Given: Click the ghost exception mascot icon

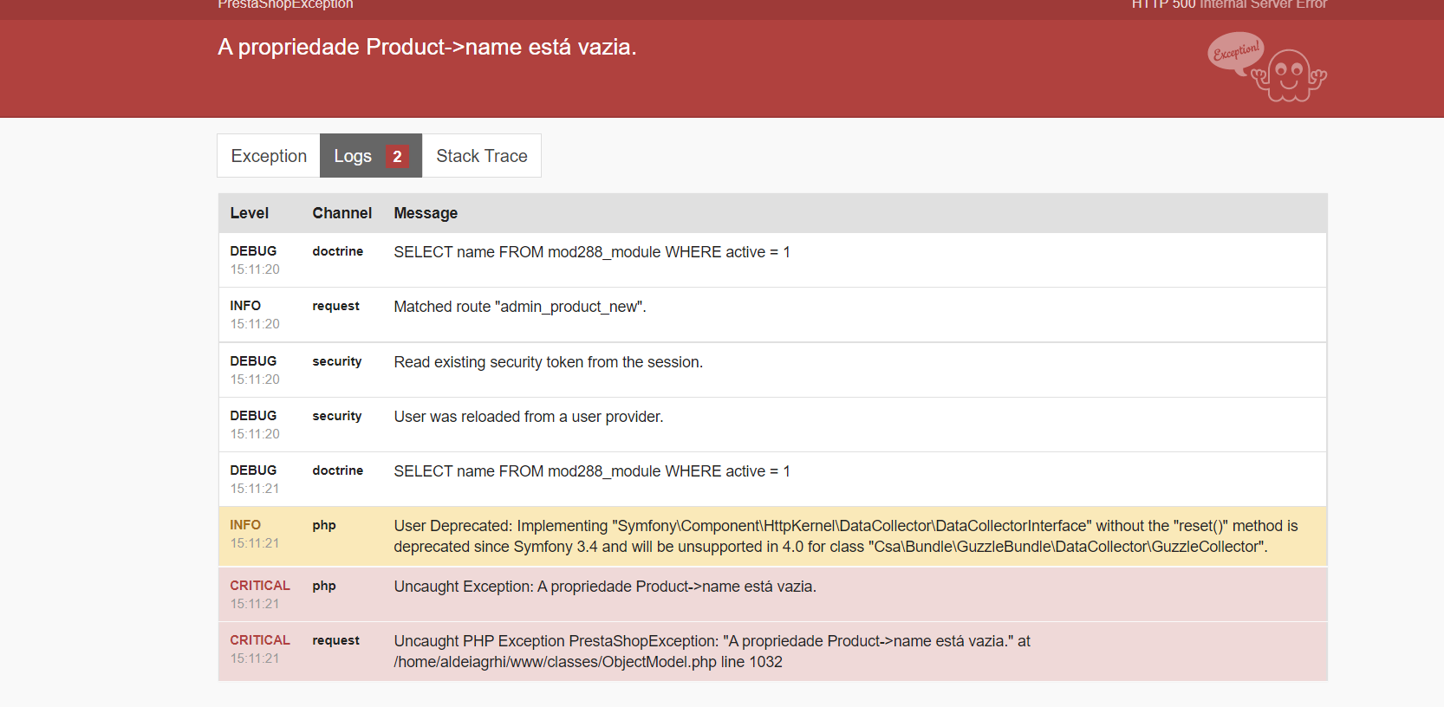Looking at the screenshot, I should click(x=1290, y=76).
